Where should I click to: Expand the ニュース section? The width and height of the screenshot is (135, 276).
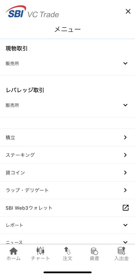pos(68,239)
